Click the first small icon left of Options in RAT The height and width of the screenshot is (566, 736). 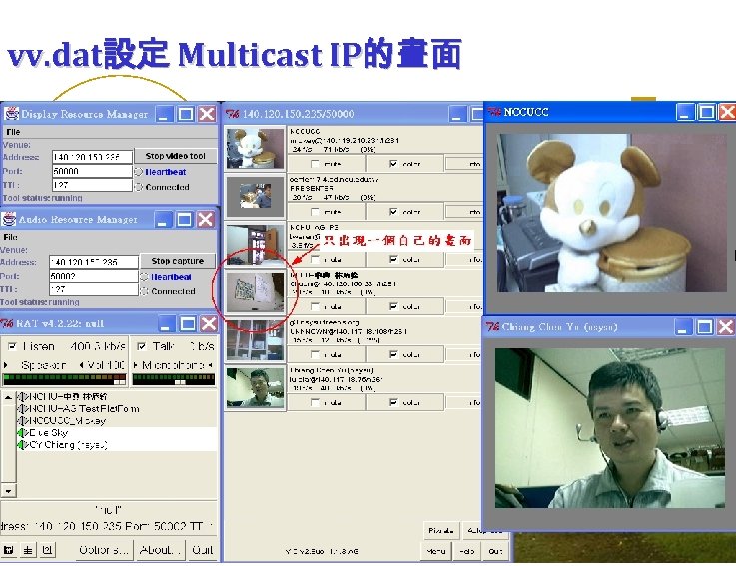8,550
